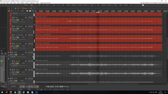Click the magnifier zoom icon in the toolbar

pyautogui.click(x=33, y=11)
